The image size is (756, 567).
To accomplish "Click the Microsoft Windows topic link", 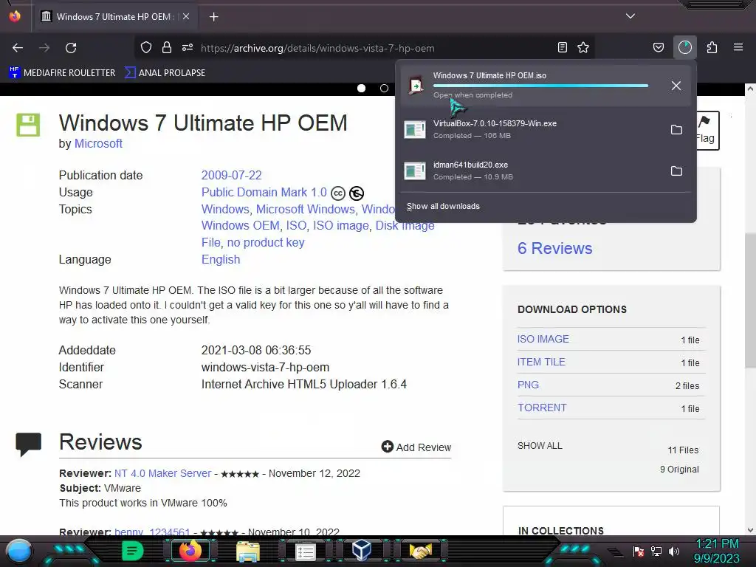I will click(x=305, y=209).
